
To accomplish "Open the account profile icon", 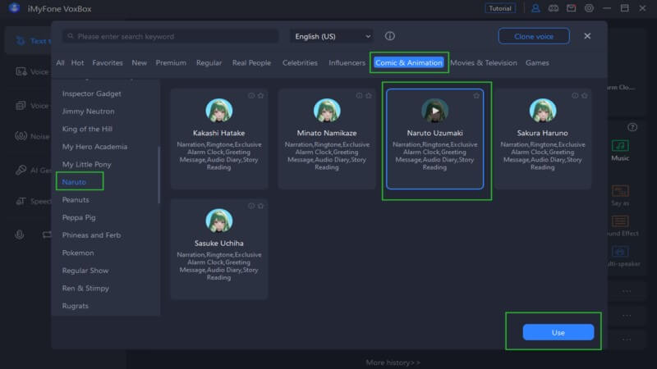I will (535, 8).
